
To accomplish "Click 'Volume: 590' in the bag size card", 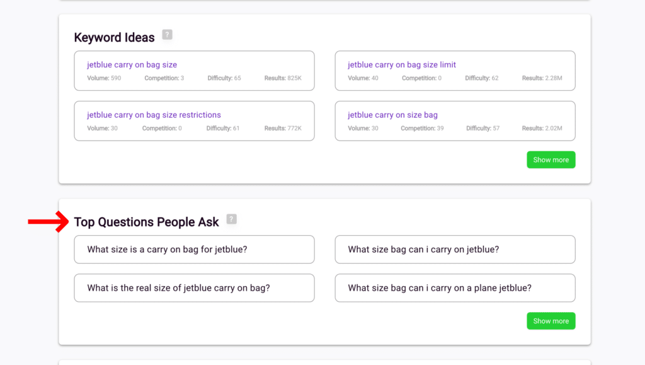I will (104, 78).
